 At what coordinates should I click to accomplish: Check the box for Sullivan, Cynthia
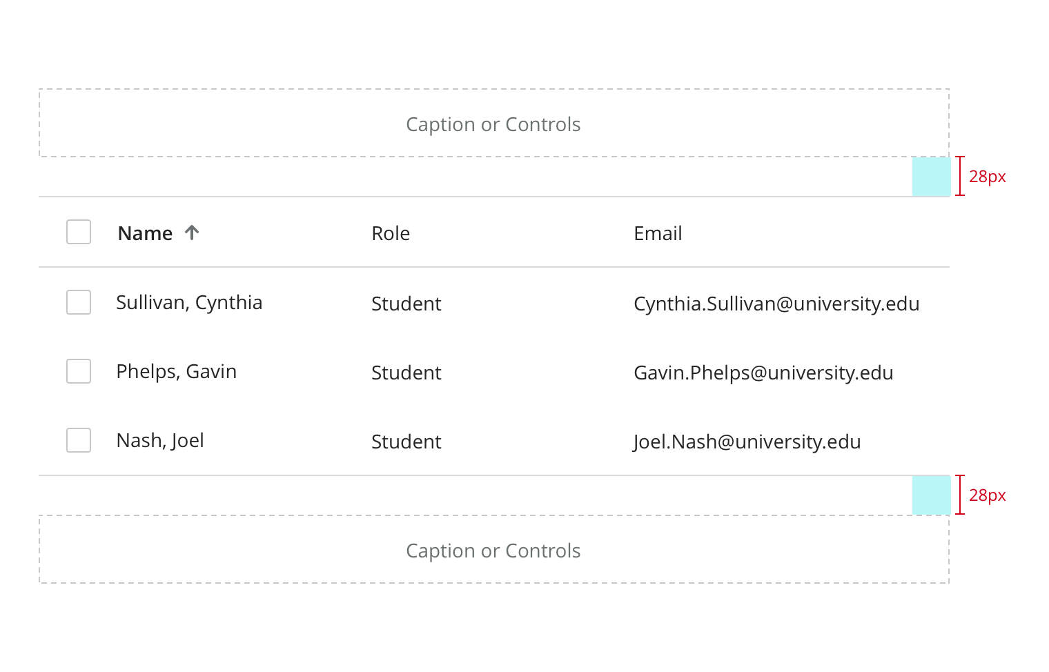[x=79, y=302]
